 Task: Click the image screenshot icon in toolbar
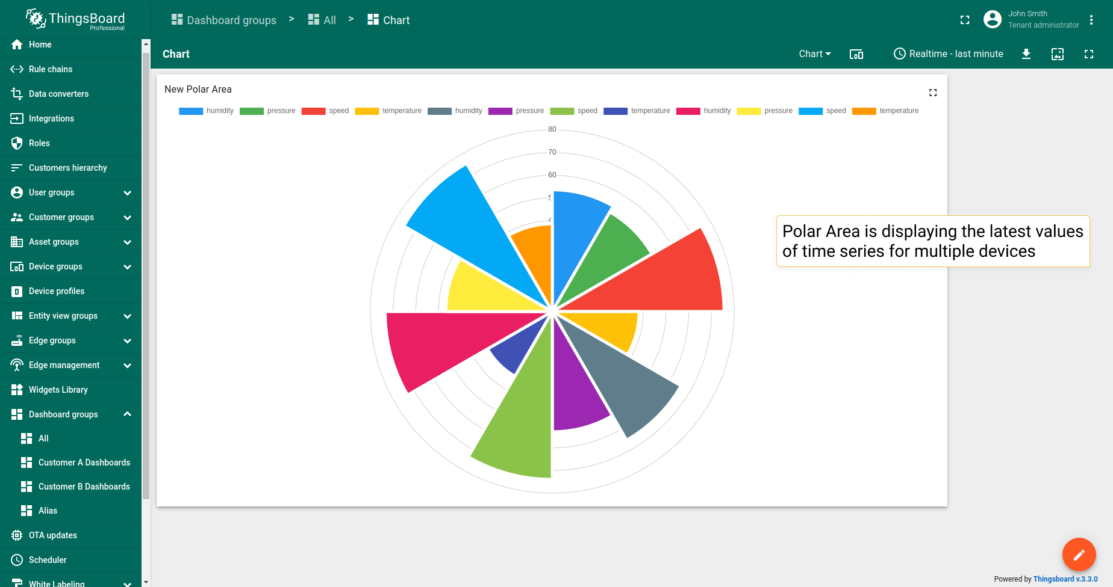pyautogui.click(x=1058, y=54)
